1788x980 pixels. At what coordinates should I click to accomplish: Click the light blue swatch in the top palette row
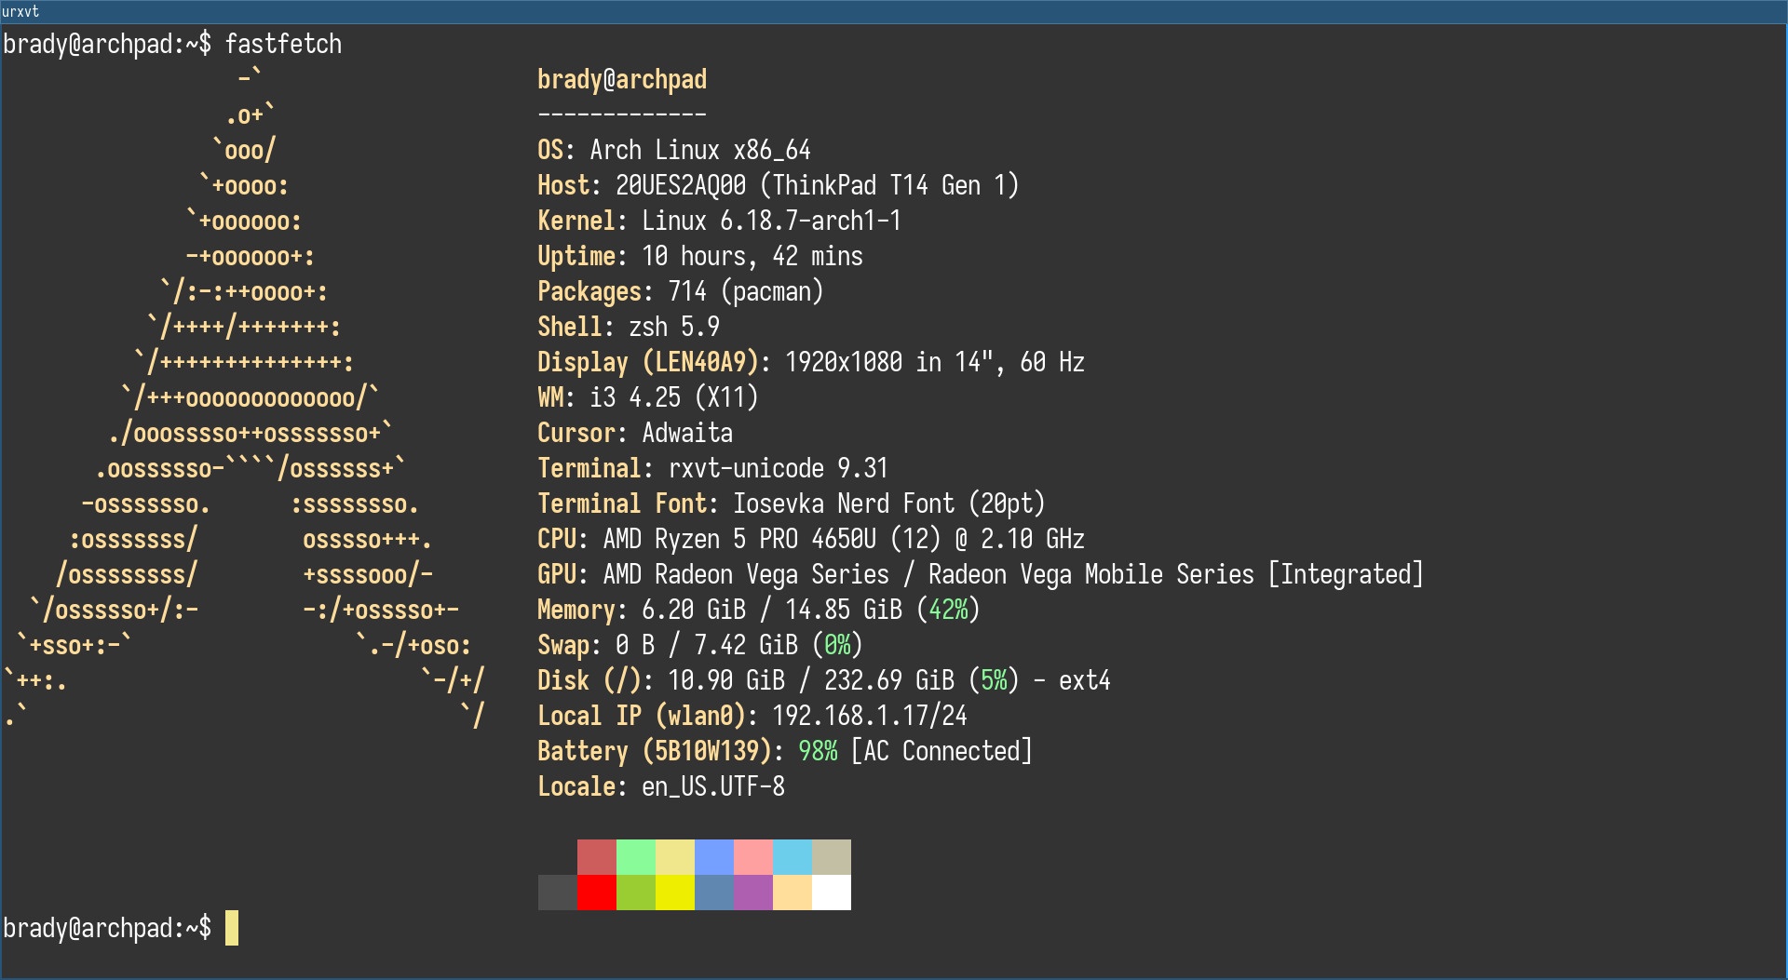[x=714, y=857]
